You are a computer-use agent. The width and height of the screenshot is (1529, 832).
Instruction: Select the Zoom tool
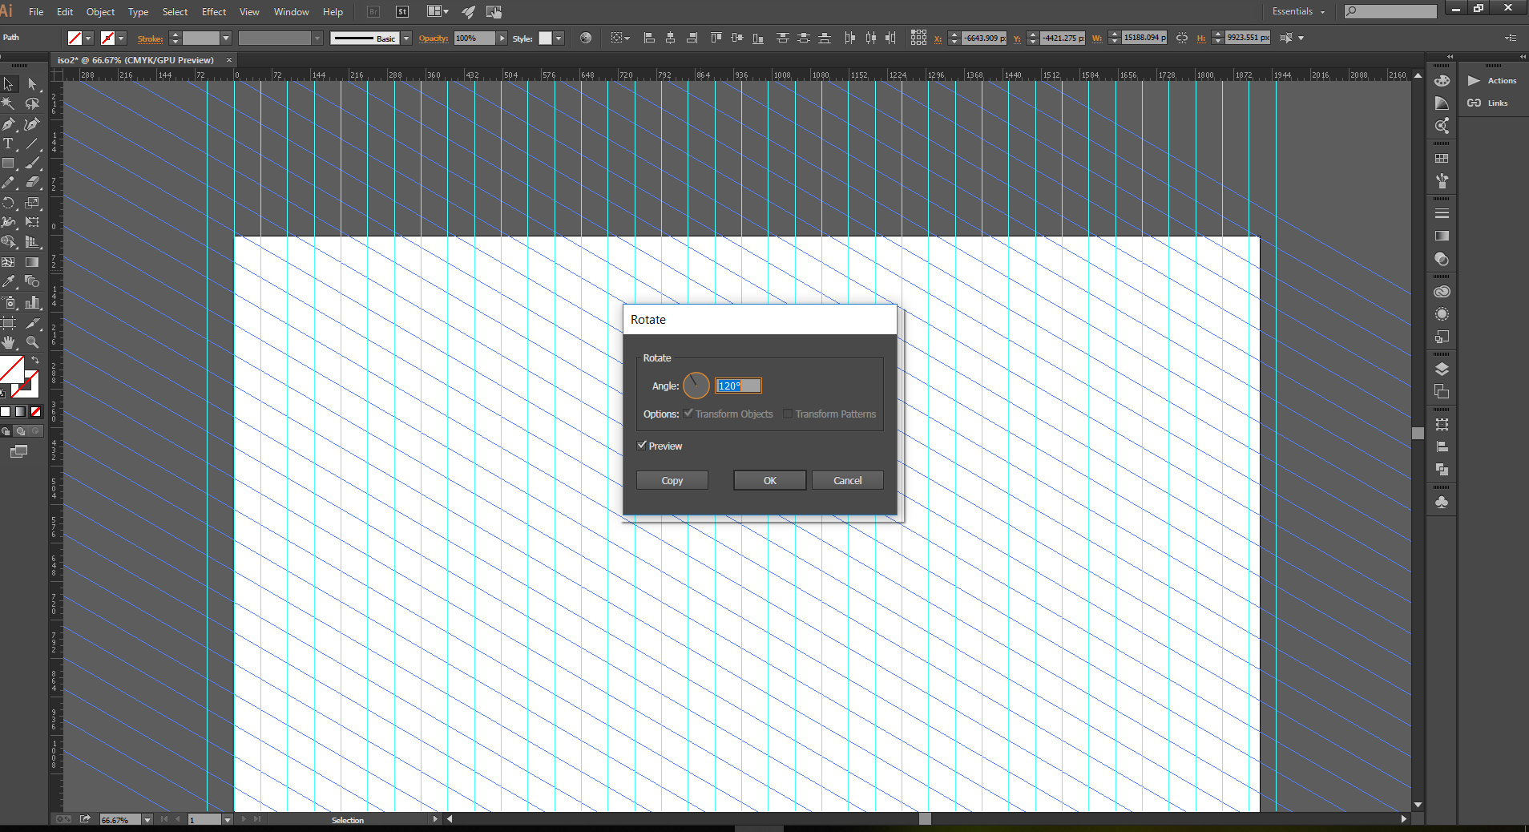tap(32, 342)
